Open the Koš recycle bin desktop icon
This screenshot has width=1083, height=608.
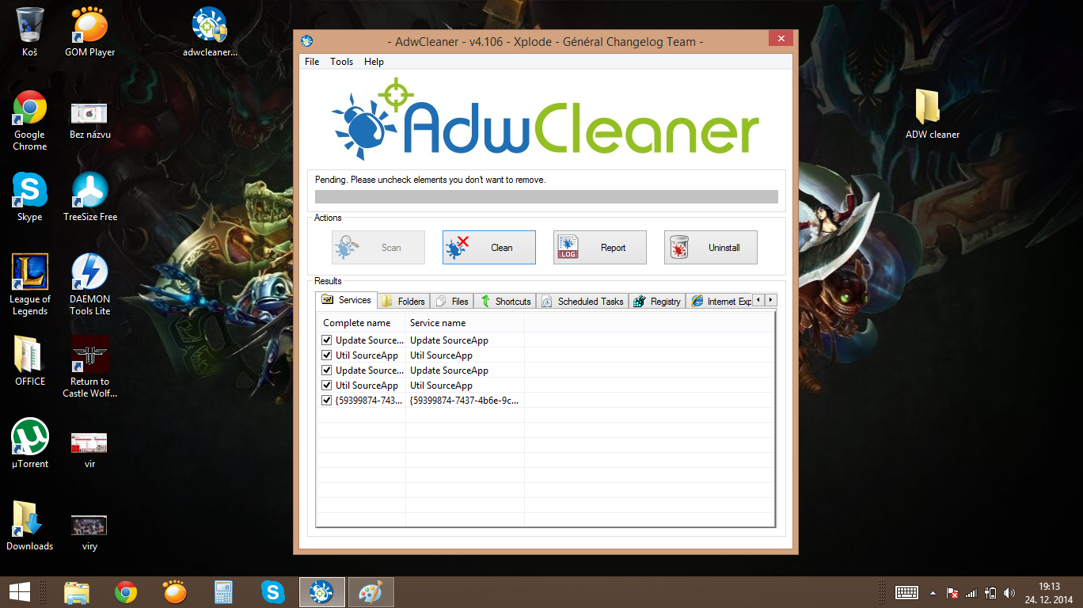(x=30, y=32)
